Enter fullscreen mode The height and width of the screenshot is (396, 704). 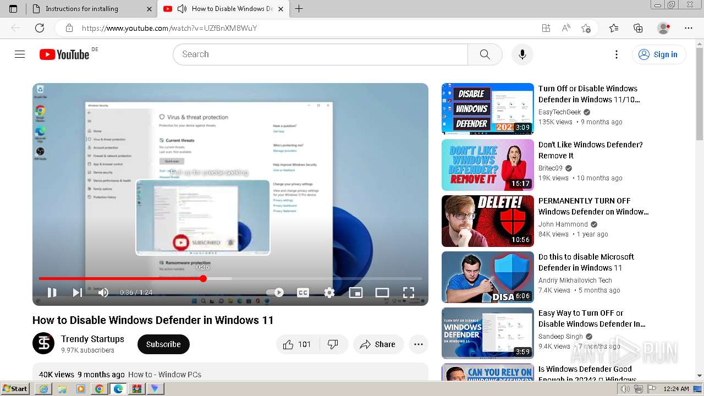(409, 293)
